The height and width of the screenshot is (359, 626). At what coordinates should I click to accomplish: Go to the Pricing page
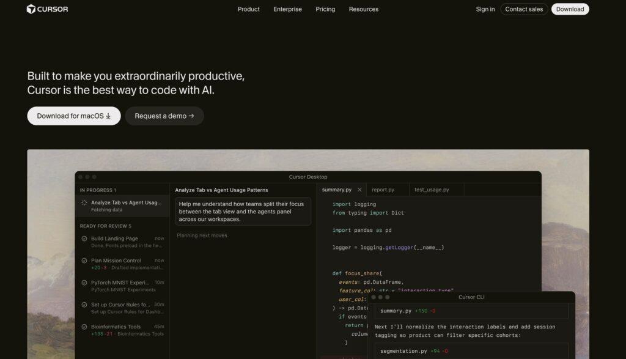point(325,9)
